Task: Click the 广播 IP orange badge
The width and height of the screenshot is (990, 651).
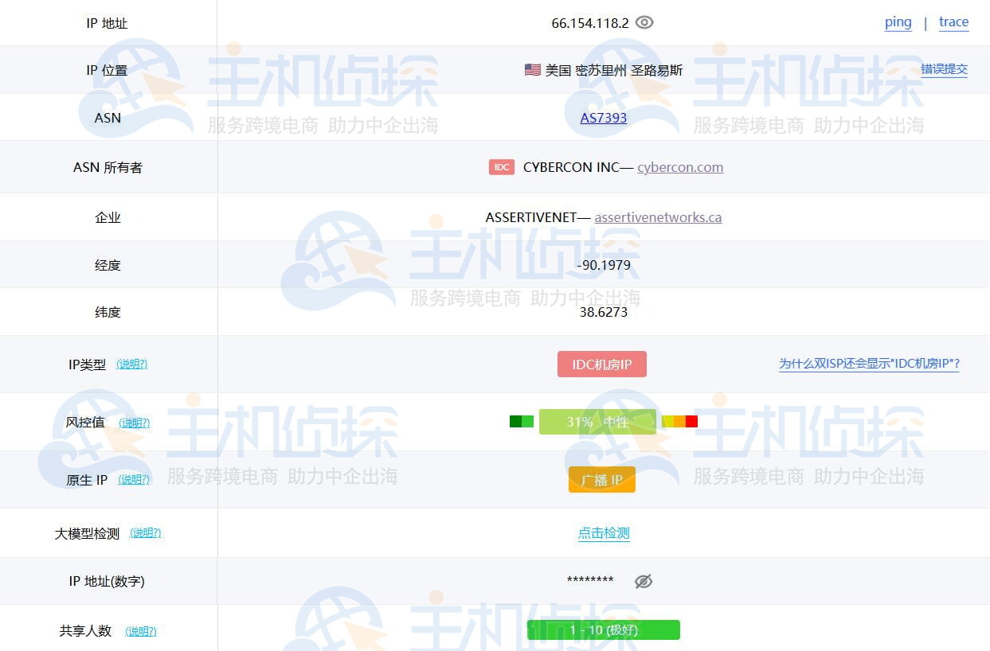Action: coord(601,480)
